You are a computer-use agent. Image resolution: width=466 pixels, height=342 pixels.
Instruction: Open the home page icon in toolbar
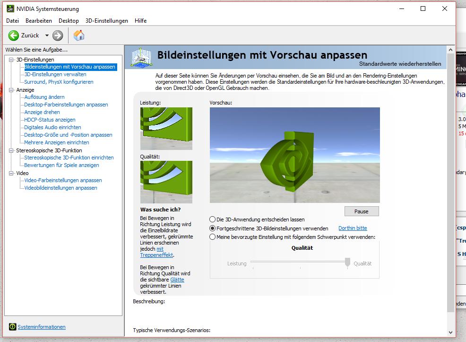79,35
